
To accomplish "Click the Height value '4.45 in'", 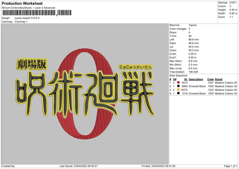I will tap(233, 10).
